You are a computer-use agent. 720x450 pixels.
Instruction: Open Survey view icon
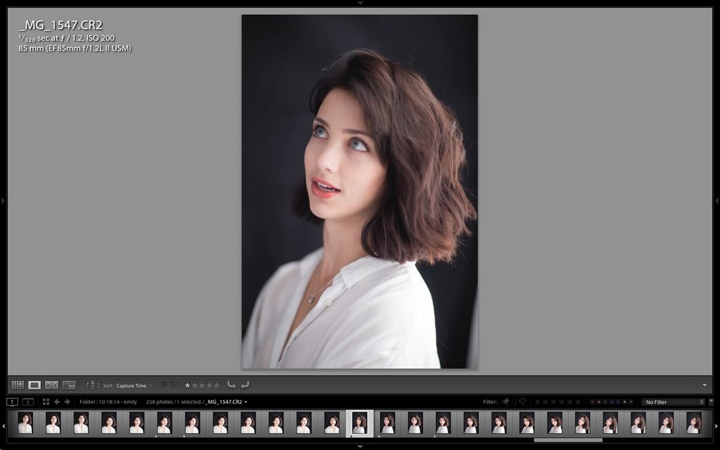coord(69,385)
